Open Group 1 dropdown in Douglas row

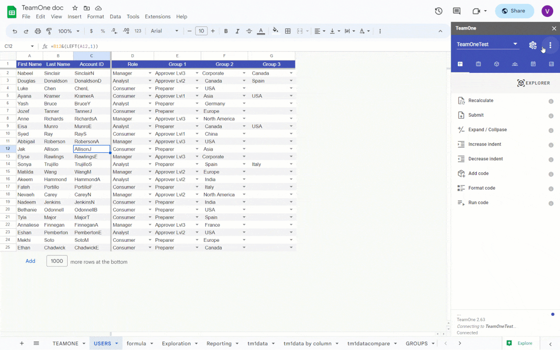pos(197,81)
